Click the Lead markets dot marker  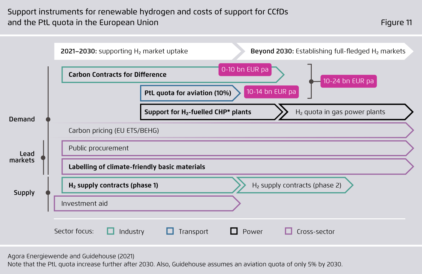pos(43,158)
